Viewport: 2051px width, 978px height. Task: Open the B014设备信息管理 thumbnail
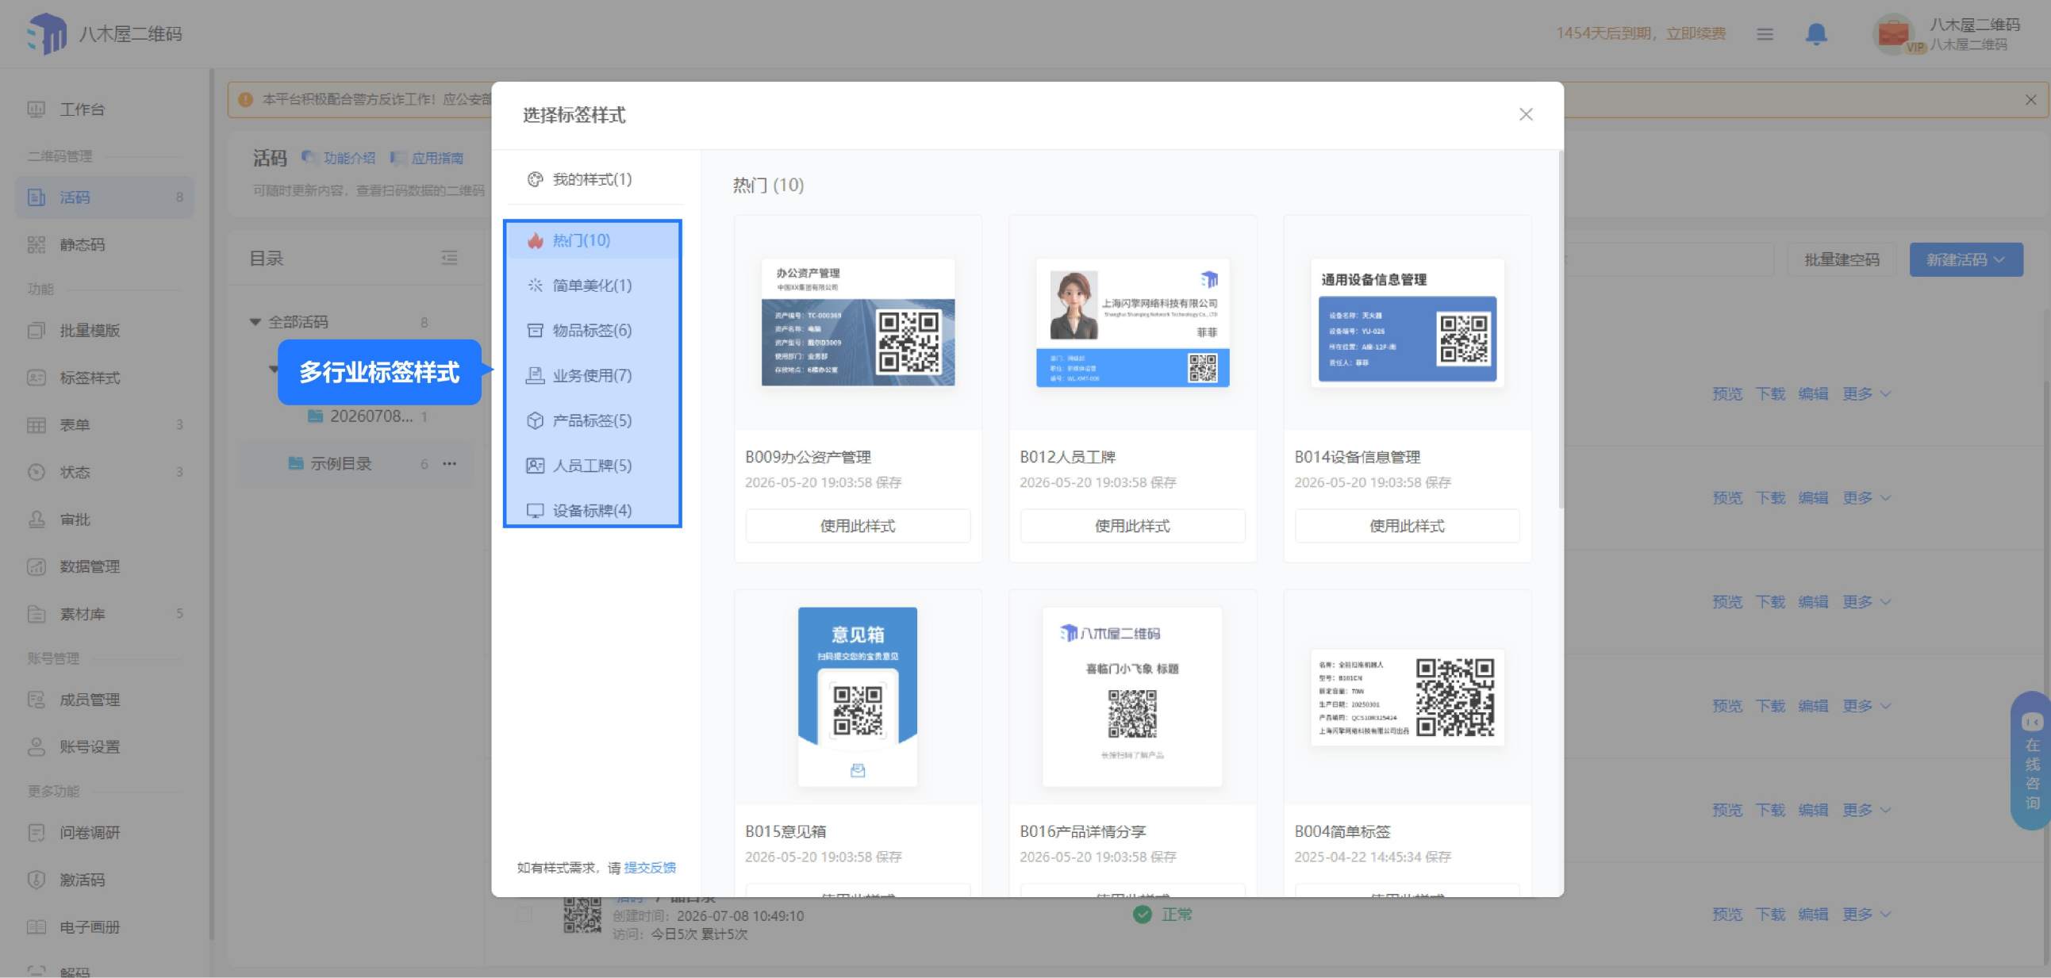[1407, 322]
